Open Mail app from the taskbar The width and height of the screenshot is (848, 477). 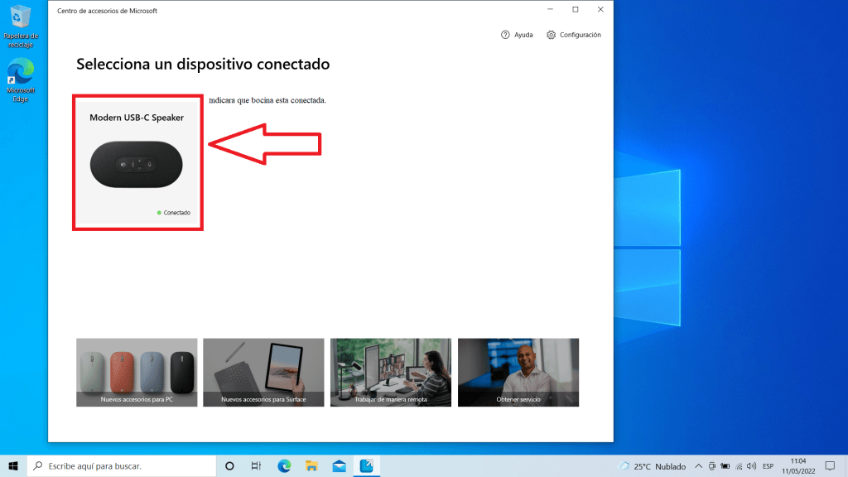339,465
